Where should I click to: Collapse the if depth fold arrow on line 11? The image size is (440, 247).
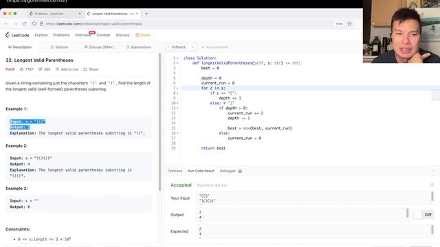click(x=177, y=108)
